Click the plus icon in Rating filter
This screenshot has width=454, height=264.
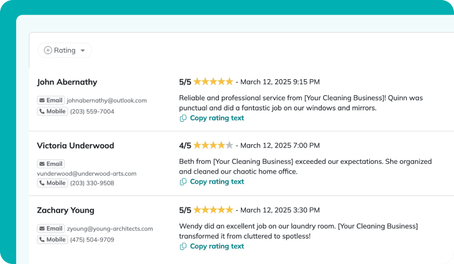point(48,50)
